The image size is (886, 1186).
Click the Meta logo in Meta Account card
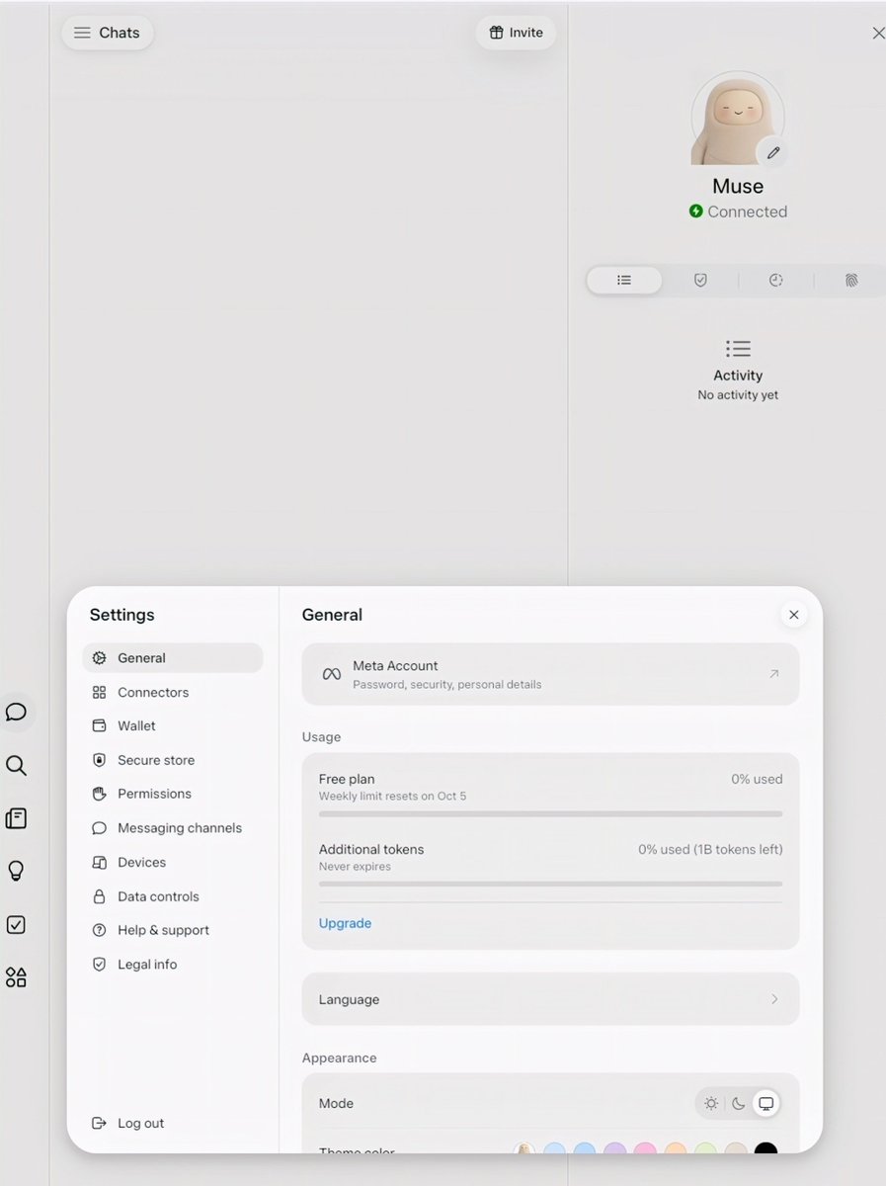coord(332,674)
